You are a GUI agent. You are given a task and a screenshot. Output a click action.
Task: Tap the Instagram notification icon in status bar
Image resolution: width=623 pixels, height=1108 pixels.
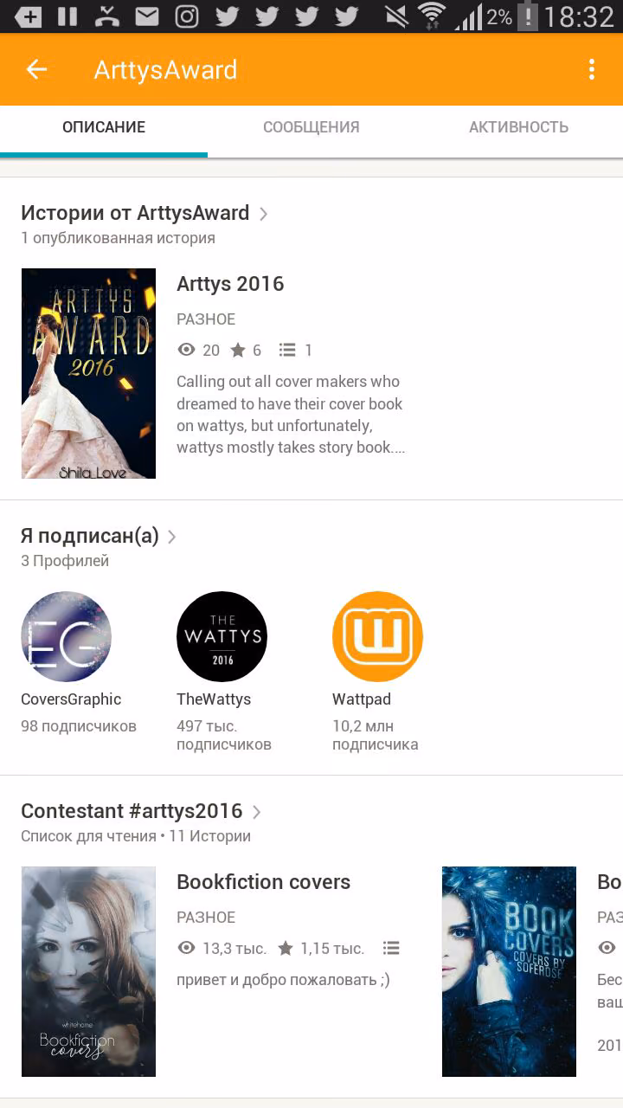(187, 16)
